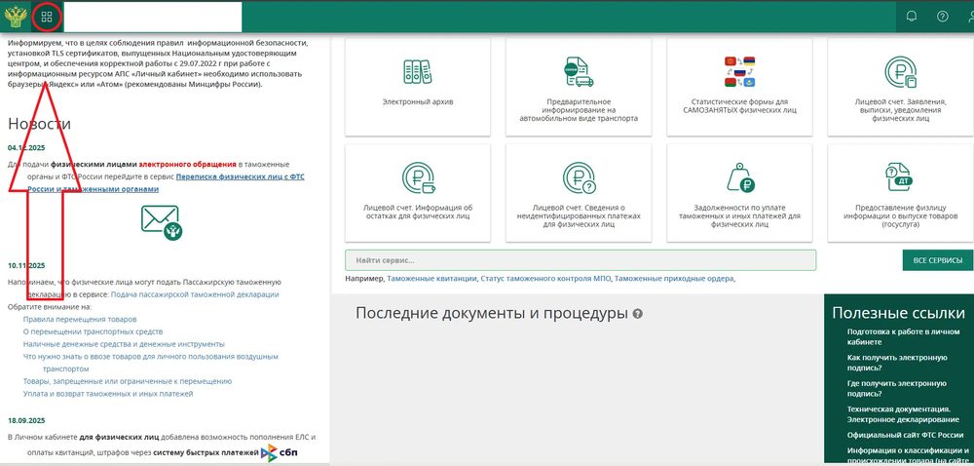Viewport: 974px width, 466px height.
Task: Click the FTS emblem logo in header
Action: pos(15,17)
